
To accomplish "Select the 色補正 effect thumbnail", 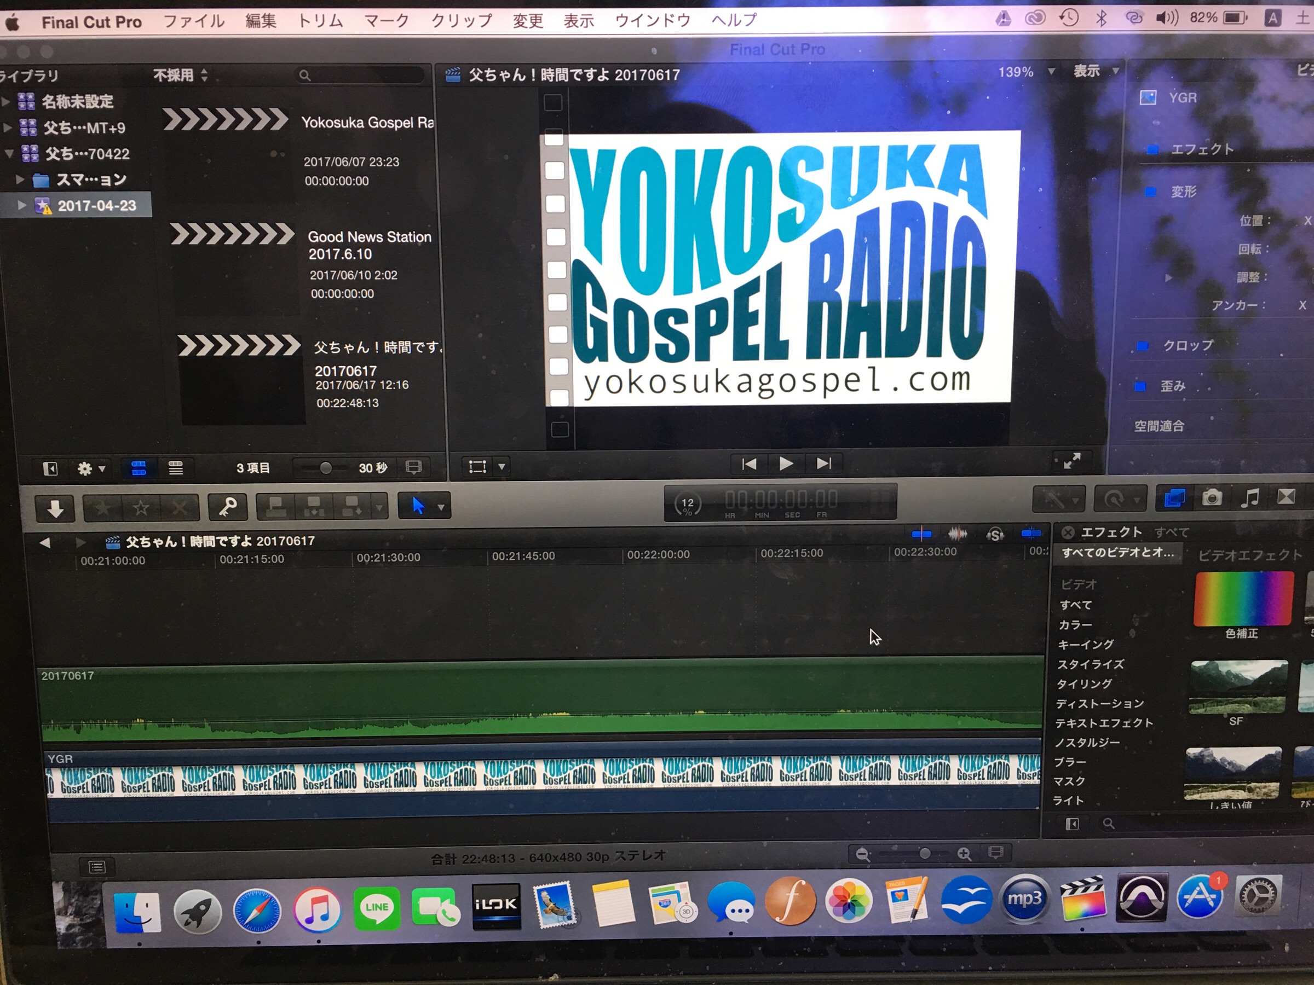I will coord(1243,600).
